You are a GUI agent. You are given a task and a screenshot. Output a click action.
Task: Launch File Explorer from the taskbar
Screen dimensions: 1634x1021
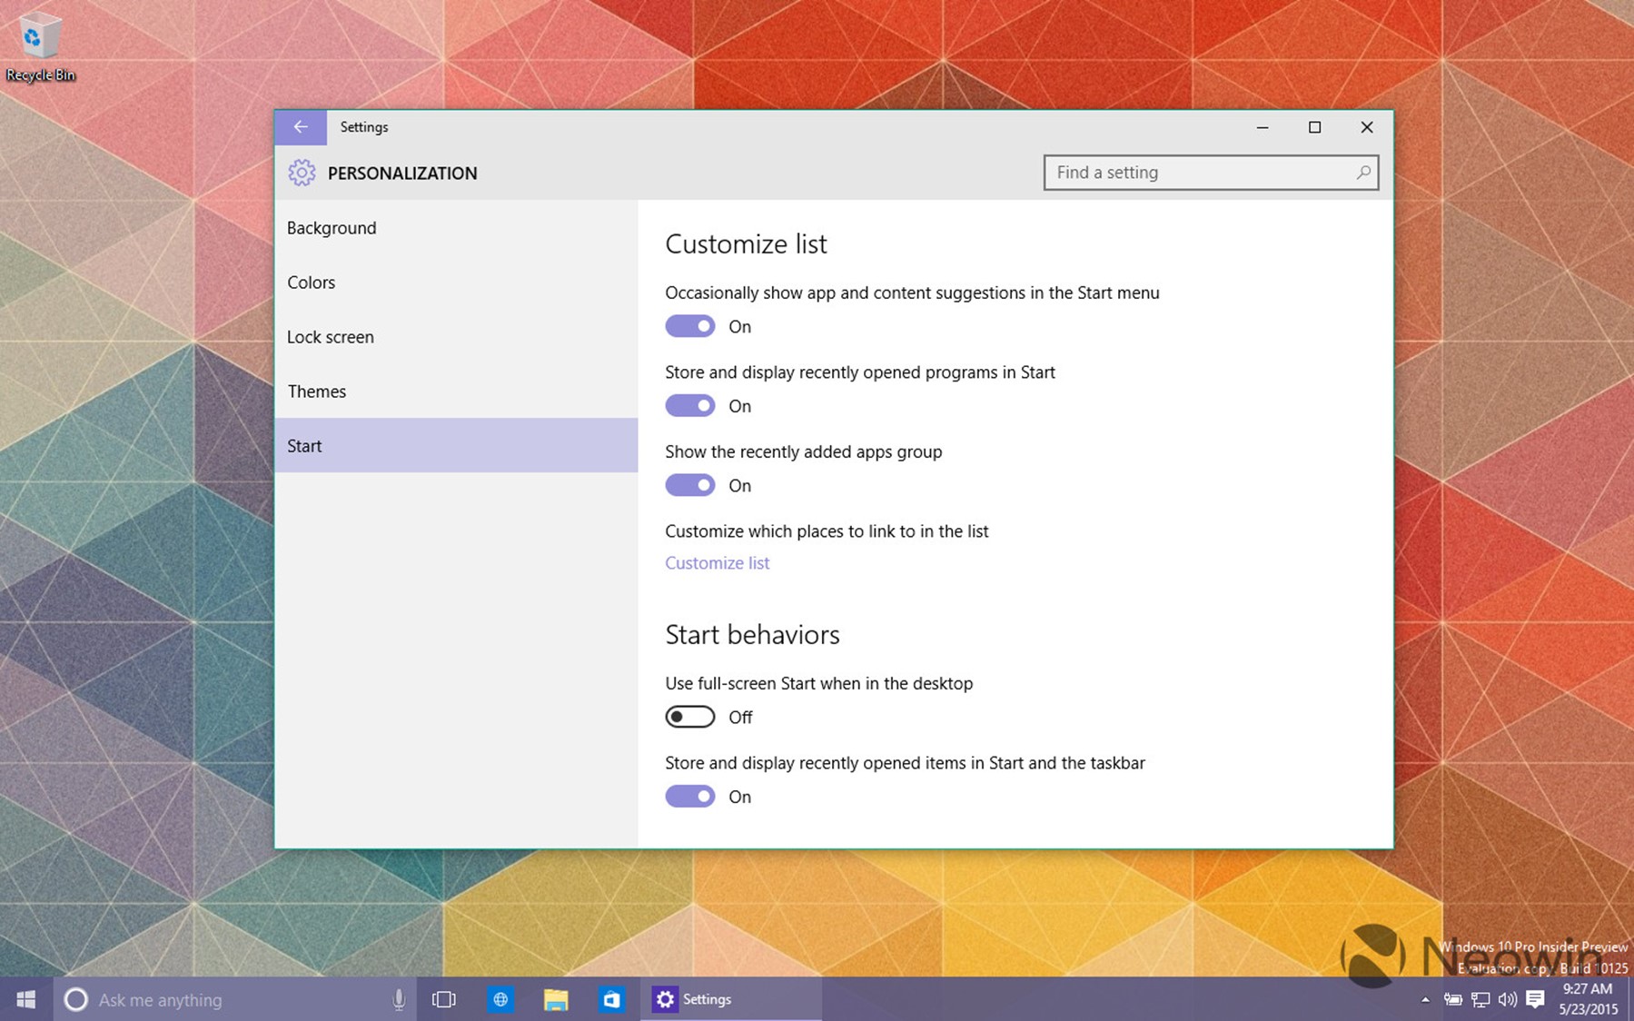[x=556, y=999]
